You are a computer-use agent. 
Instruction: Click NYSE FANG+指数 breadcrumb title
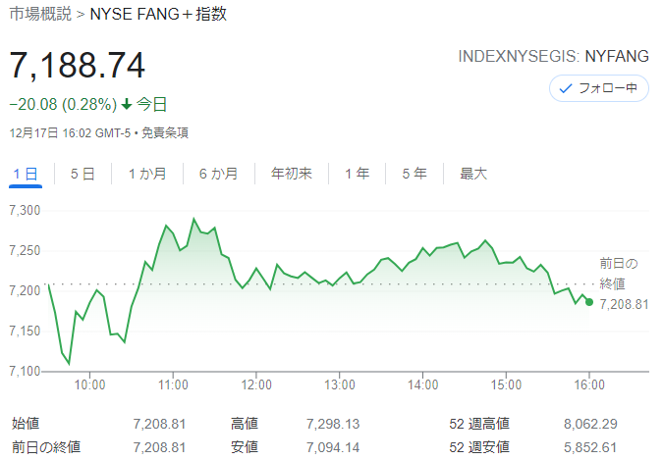tap(158, 14)
